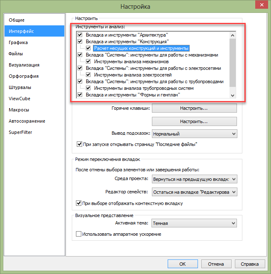Image resolution: width=271 pixels, height=274 pixels.
Task: Toggle the "Конструкция" tab and tools checkbox
Action: [x=80, y=42]
